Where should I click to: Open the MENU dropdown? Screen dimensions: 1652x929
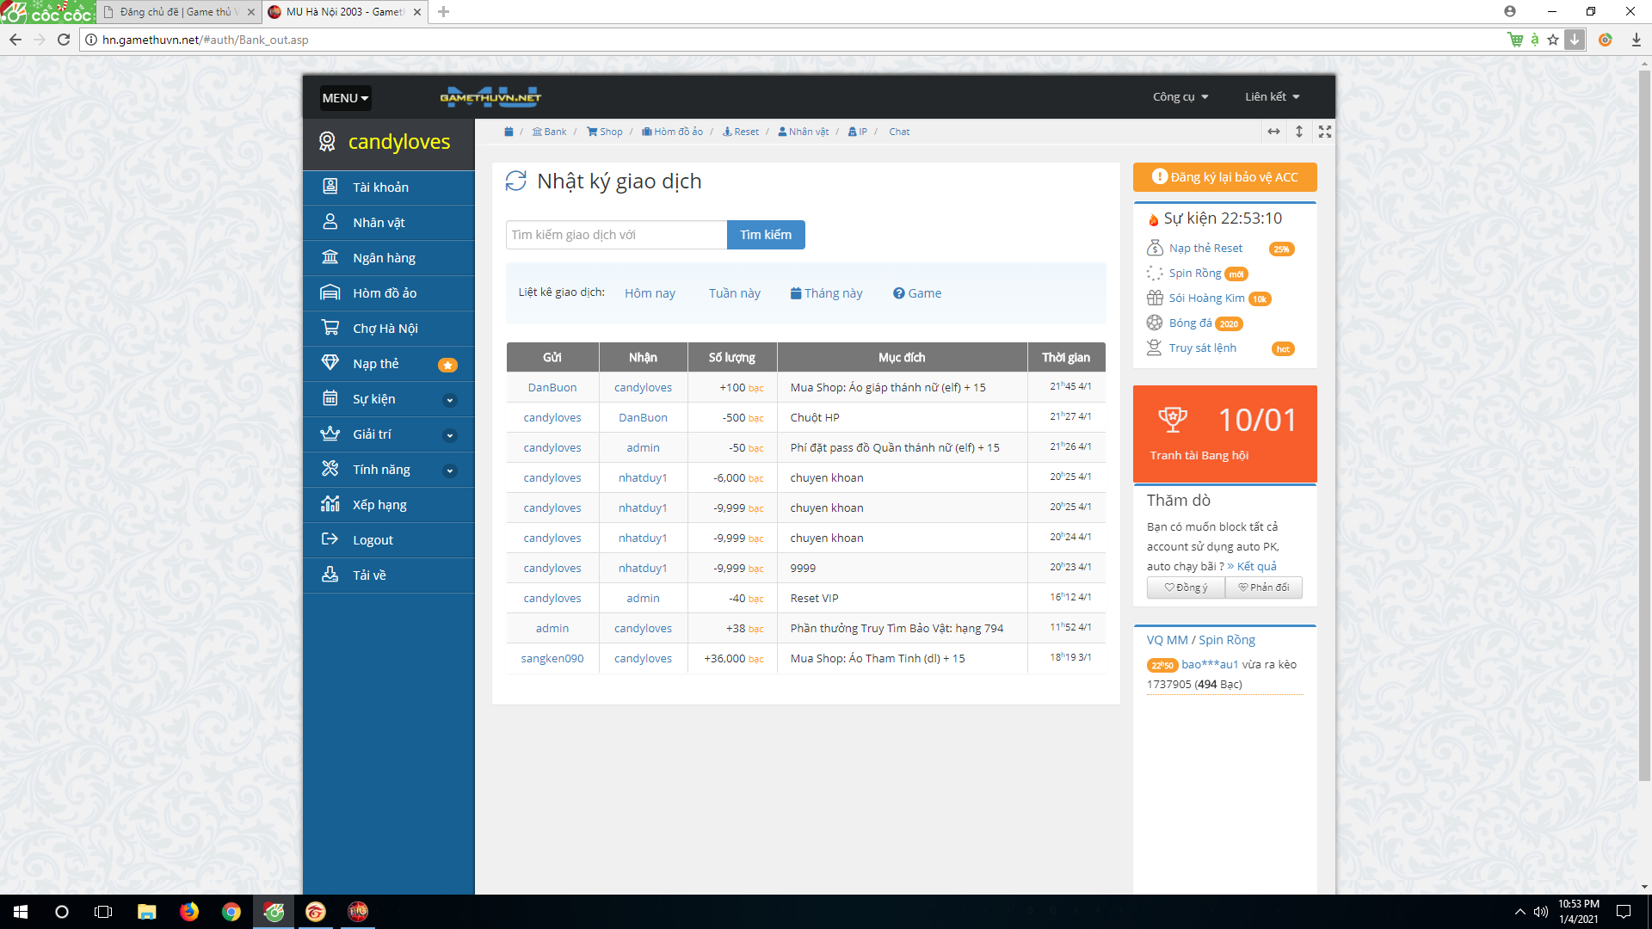(345, 98)
